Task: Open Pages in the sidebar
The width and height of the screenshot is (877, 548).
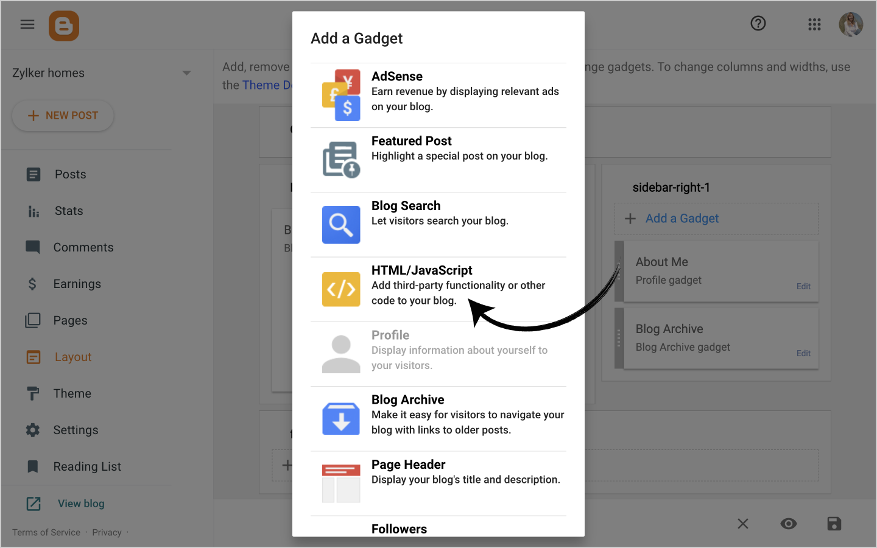Action: tap(71, 320)
